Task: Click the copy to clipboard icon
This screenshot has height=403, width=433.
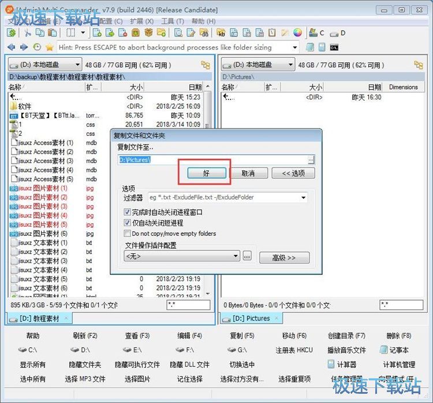Action: pyautogui.click(x=40, y=33)
